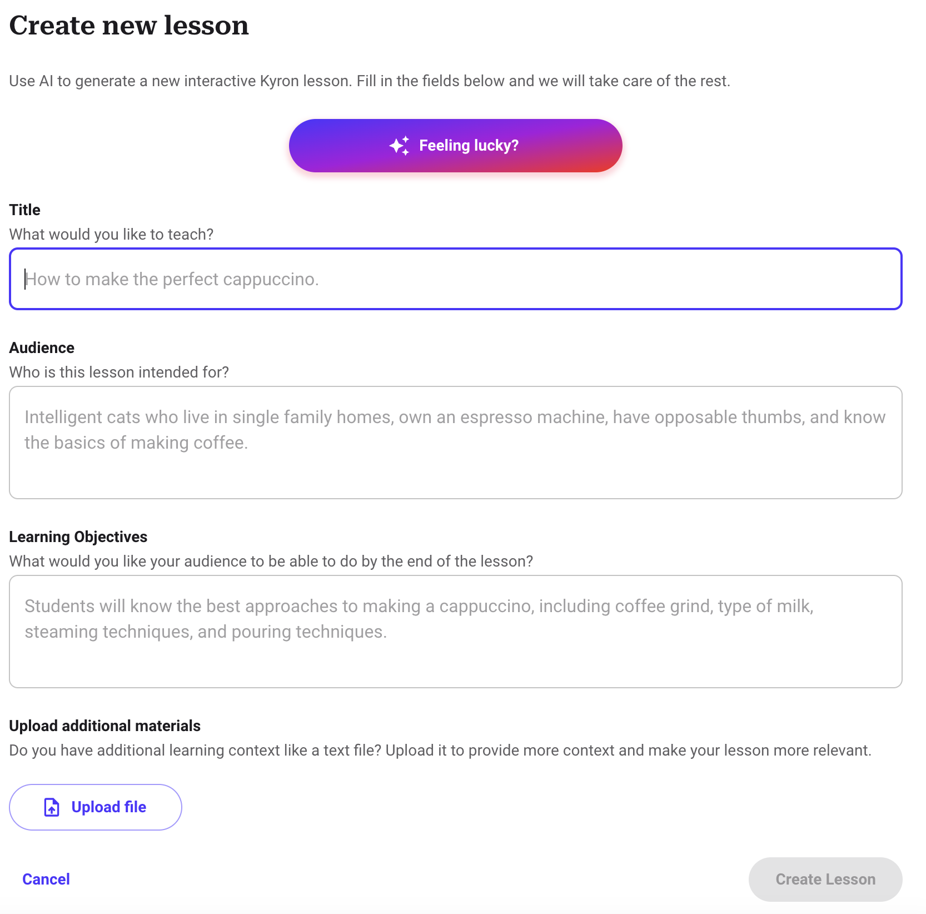Click the "Use AI to generate" intro sentence
This screenshot has width=926, height=914.
tap(370, 81)
